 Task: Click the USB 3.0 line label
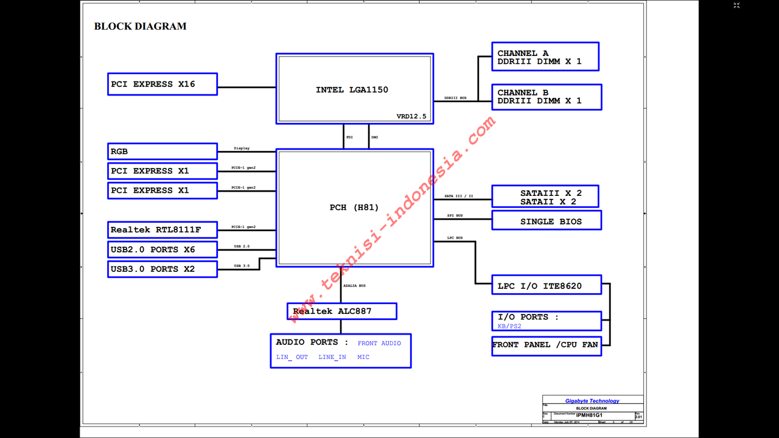[242, 266]
